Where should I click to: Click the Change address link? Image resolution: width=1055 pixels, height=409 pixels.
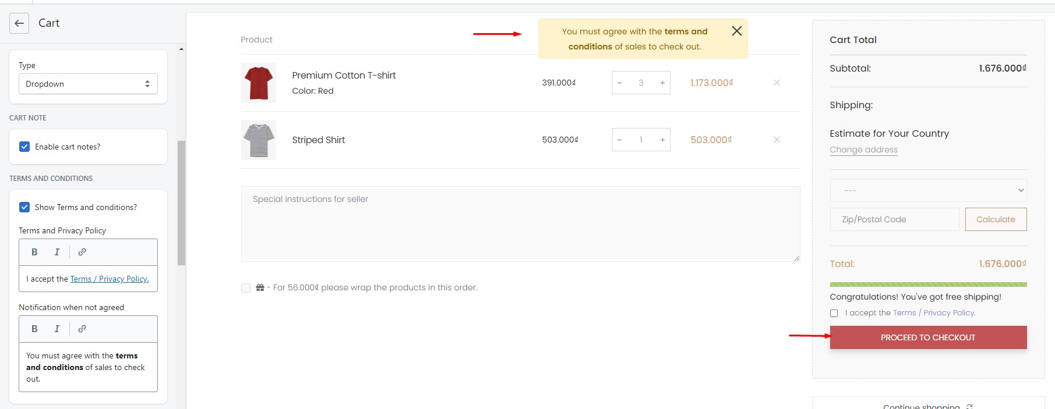tap(863, 150)
